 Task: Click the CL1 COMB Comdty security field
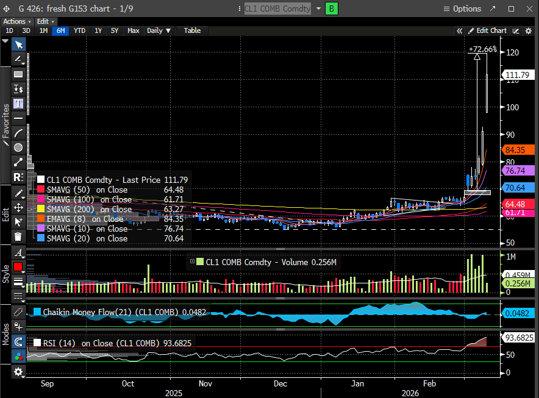click(277, 9)
